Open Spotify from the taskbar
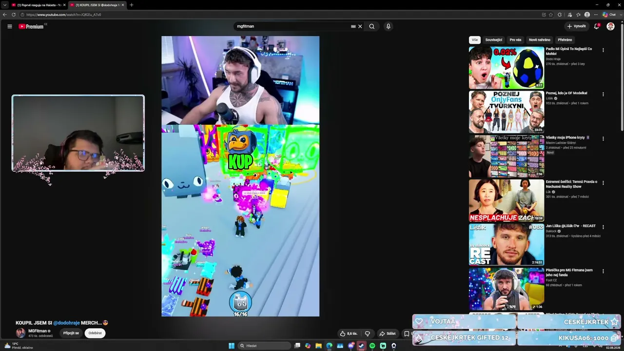624x351 pixels. click(x=372, y=346)
